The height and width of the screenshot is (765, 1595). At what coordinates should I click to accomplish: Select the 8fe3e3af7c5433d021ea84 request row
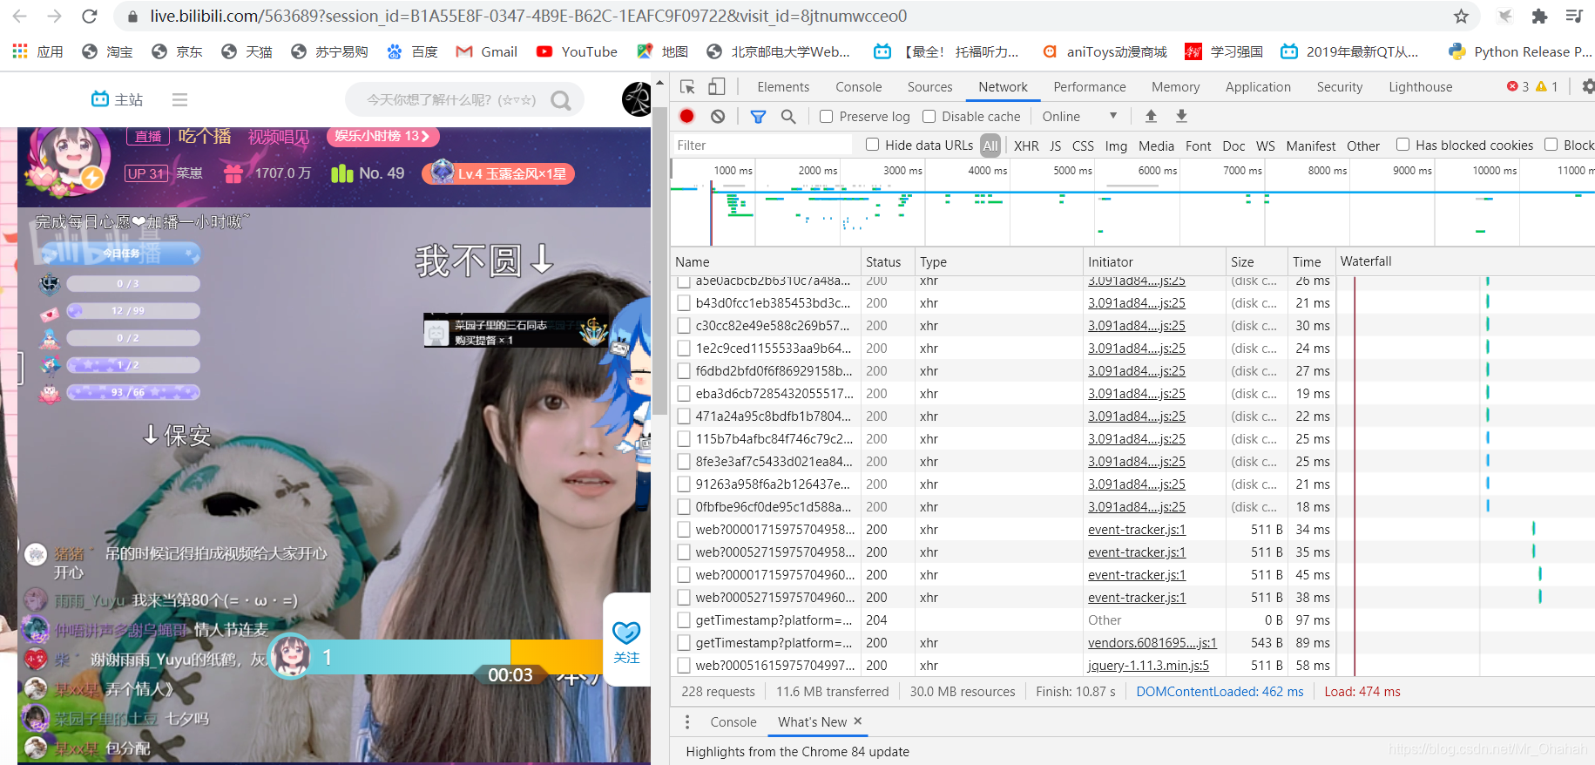1132,462
